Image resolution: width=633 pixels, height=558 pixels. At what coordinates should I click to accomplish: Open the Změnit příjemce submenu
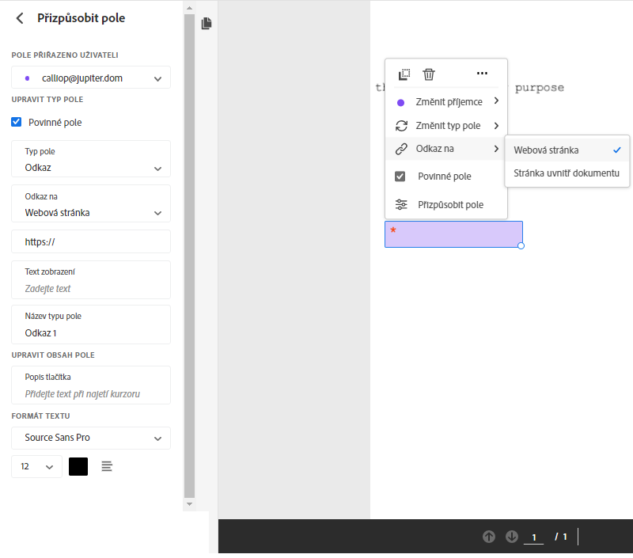click(449, 102)
